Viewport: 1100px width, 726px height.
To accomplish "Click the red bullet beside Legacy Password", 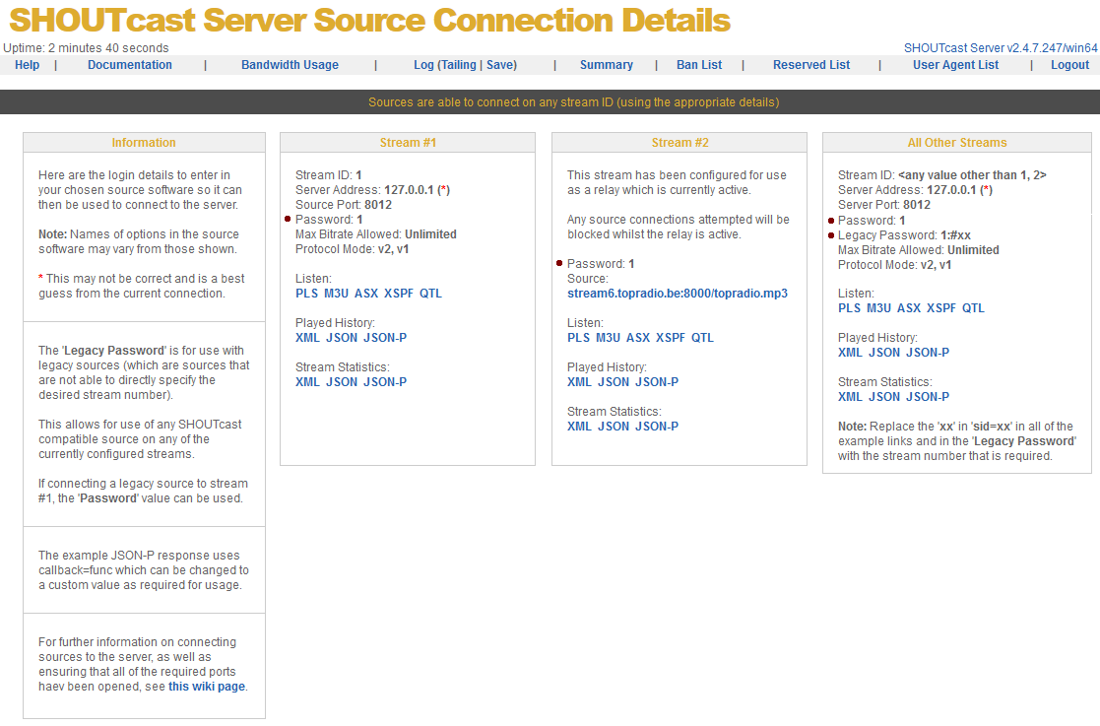I will point(830,235).
